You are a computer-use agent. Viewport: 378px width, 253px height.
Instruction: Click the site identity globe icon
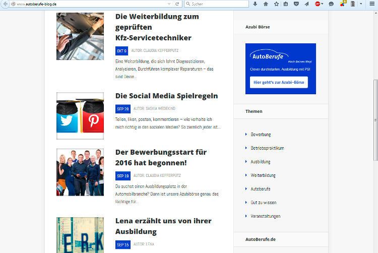tap(13, 4)
